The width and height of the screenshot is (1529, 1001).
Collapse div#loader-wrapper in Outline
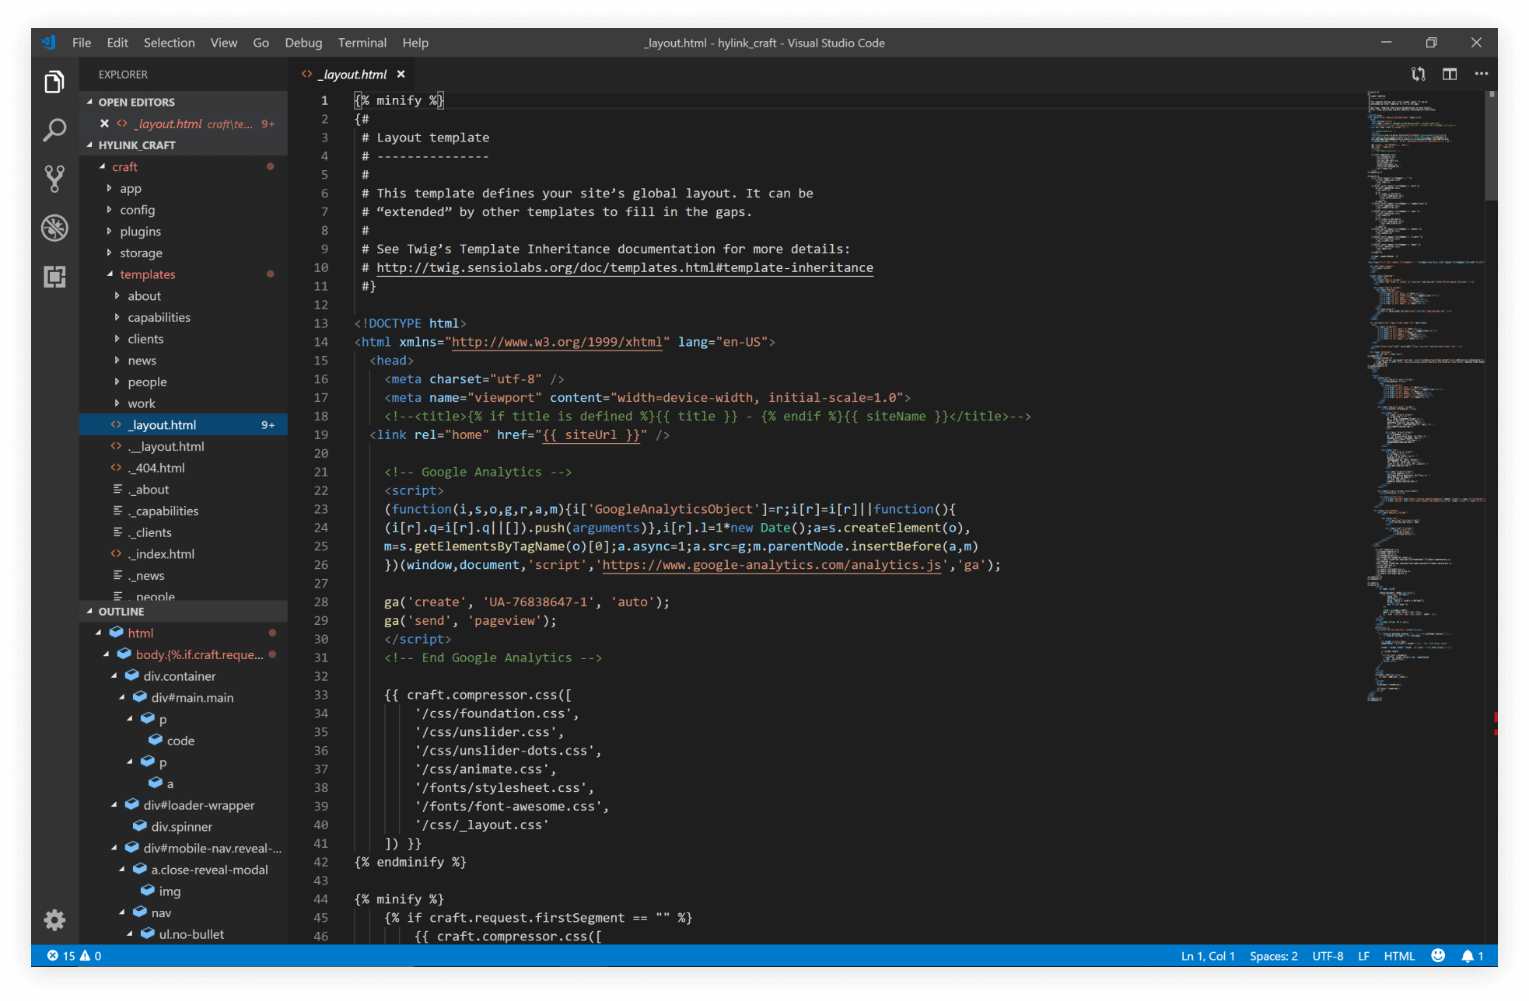114,805
